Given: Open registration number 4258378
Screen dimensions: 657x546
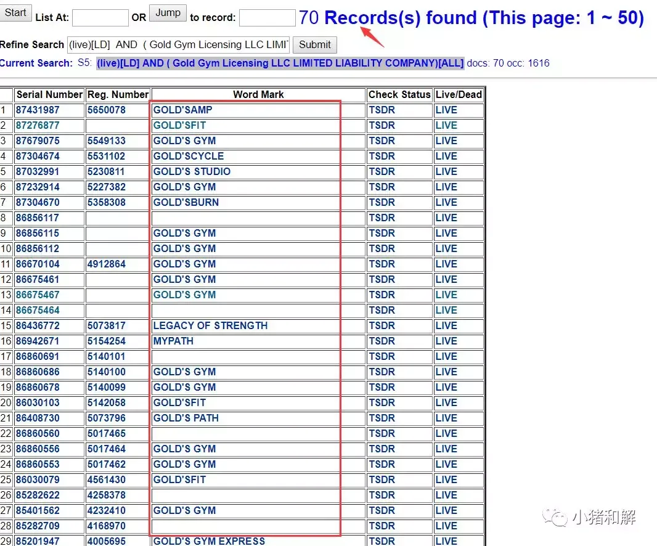Looking at the screenshot, I should (107, 495).
